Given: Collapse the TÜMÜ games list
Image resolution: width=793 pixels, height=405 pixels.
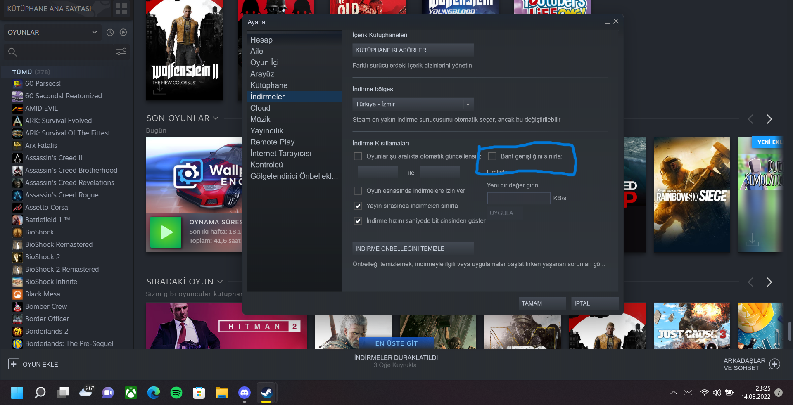Looking at the screenshot, I should click(7, 72).
